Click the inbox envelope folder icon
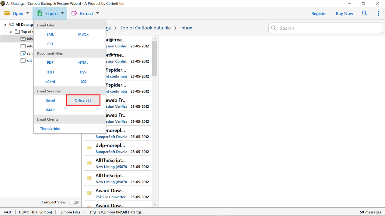 point(23,39)
